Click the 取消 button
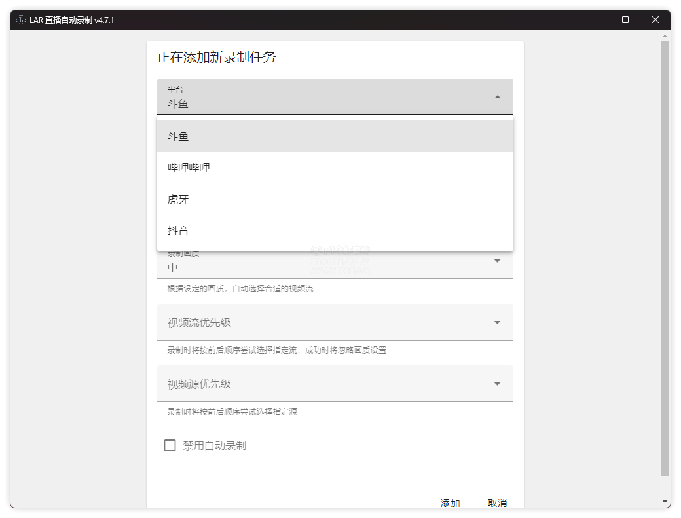Viewport: 681px width, 518px height. click(x=497, y=503)
